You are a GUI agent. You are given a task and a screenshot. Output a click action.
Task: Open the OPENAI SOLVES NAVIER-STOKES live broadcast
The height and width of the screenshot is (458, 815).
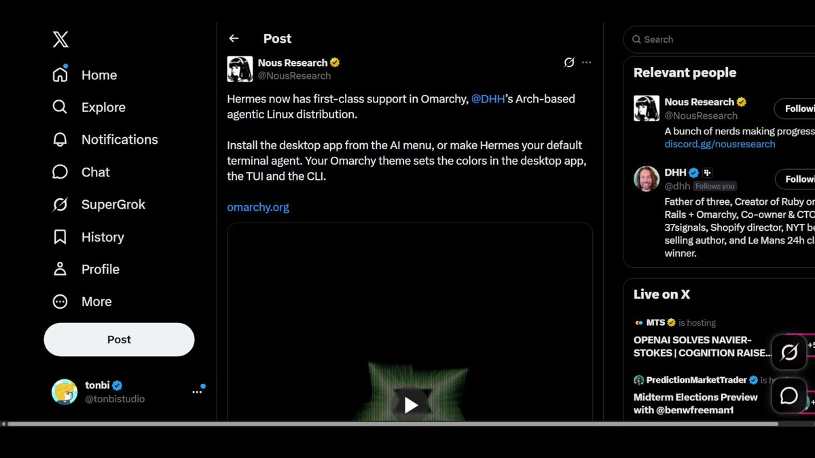coord(703,346)
